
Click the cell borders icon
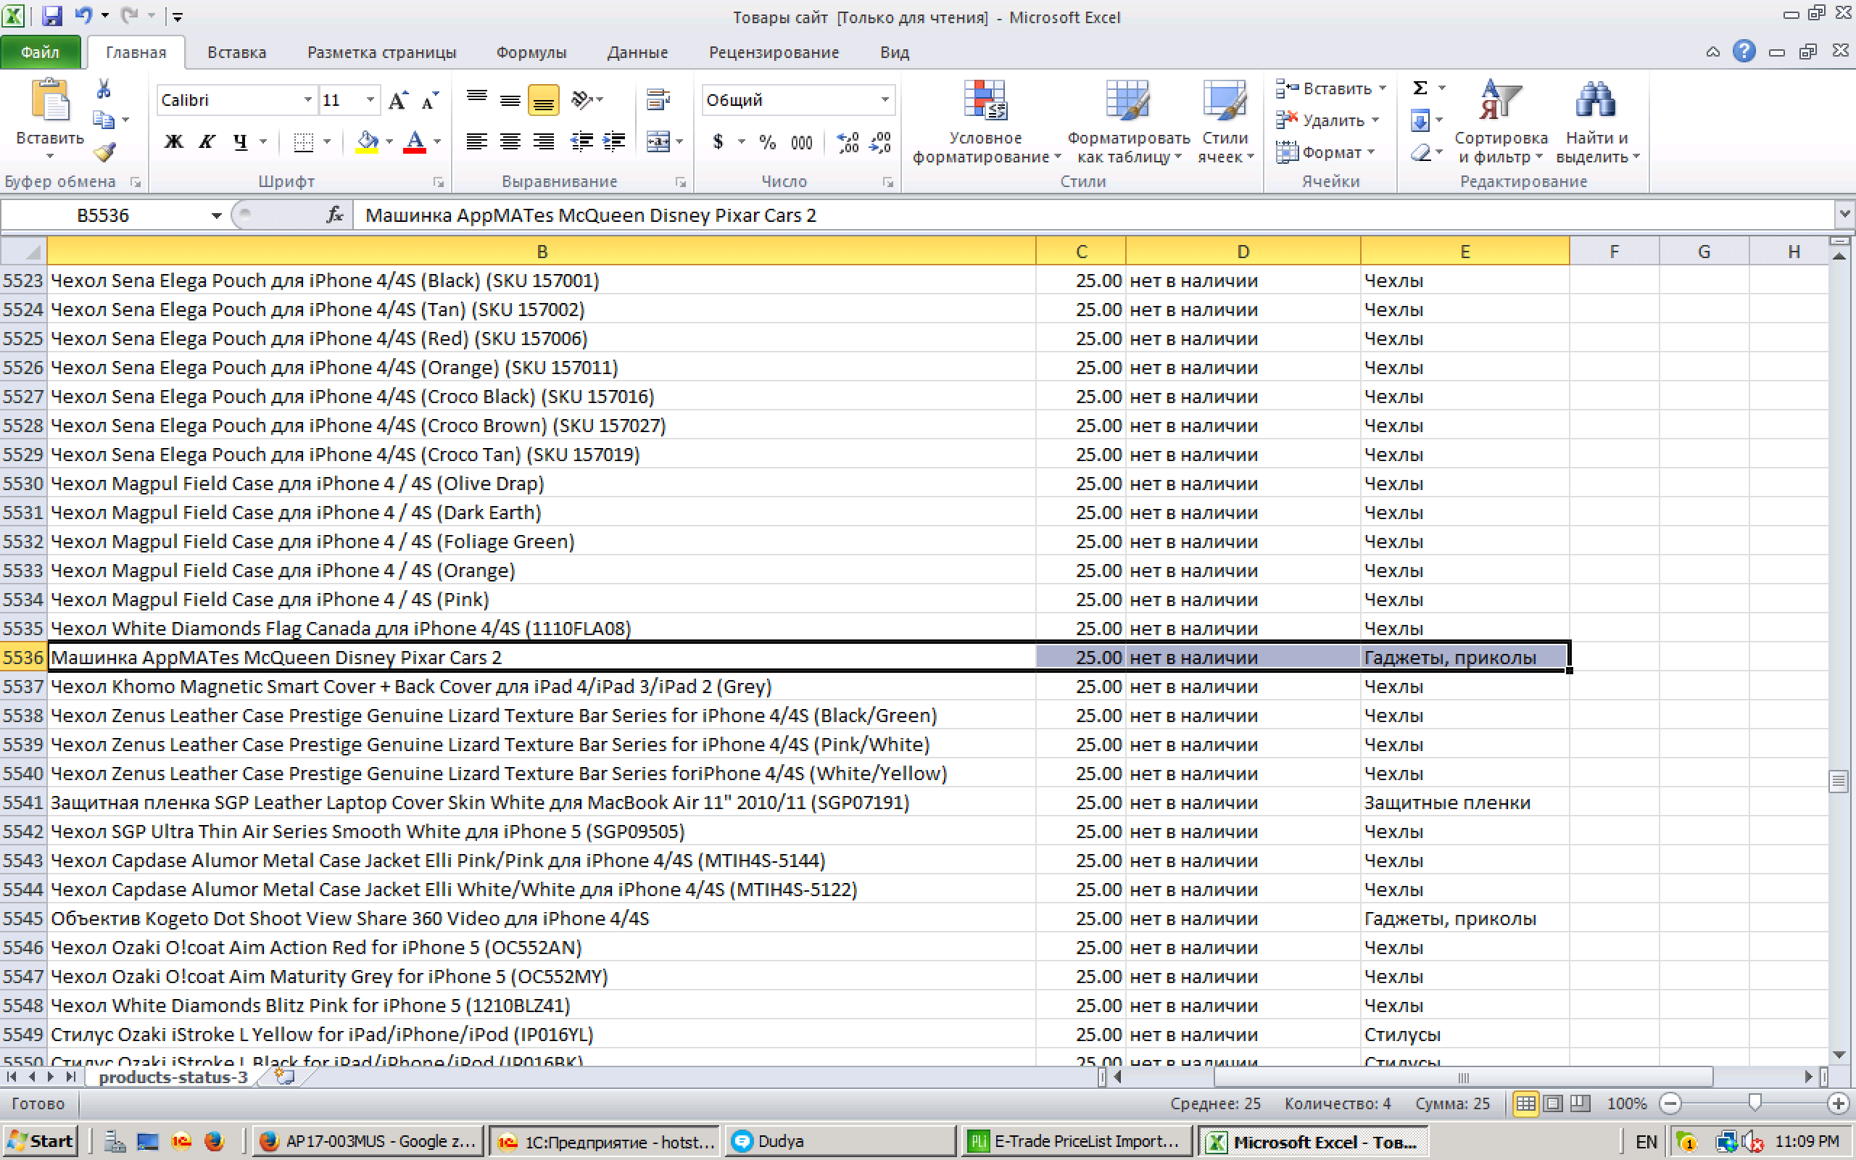pyautogui.click(x=304, y=142)
